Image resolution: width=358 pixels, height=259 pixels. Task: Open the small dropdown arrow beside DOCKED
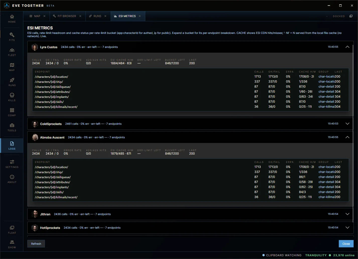327,16
